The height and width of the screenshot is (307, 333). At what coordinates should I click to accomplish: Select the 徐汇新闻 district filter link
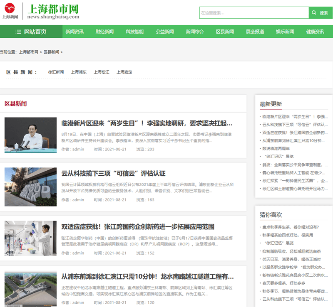pyautogui.click(x=56, y=72)
